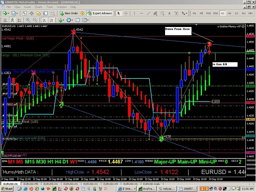Open the Tools menu
Image resolution: width=256 pixels, height=192 pixels.
pyautogui.click(x=50, y=7)
